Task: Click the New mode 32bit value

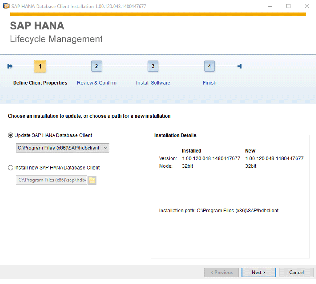Action: click(x=251, y=166)
